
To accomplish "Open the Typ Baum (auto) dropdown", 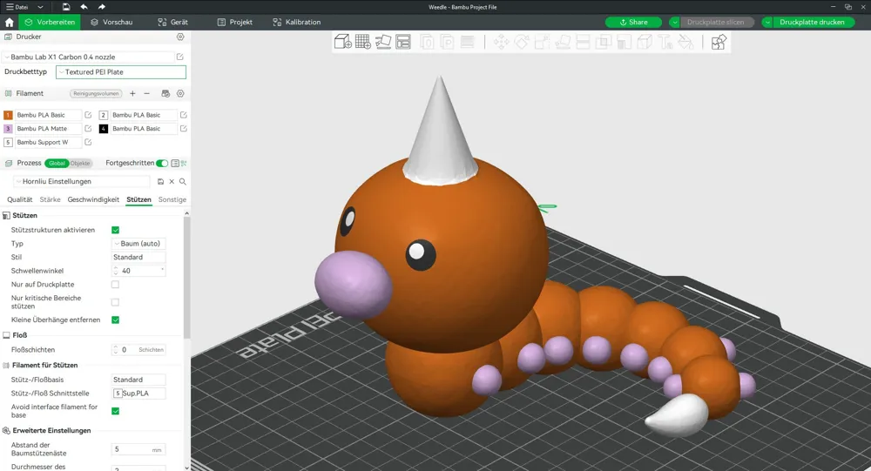I will tap(138, 243).
